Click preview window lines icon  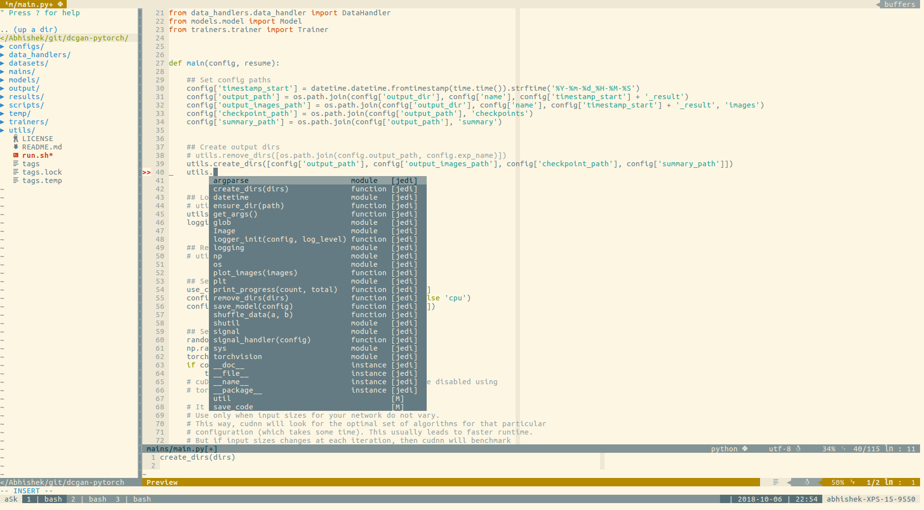point(776,482)
